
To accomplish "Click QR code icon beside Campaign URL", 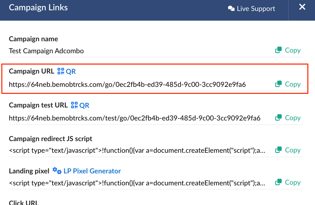I will pyautogui.click(x=61, y=71).
